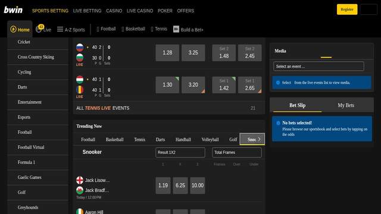This screenshot has width=381, height=214.
Task: Select Darts tab in Trending Now
Action: (160, 140)
